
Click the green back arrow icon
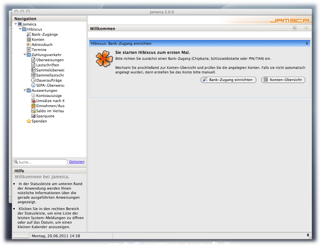306,28
